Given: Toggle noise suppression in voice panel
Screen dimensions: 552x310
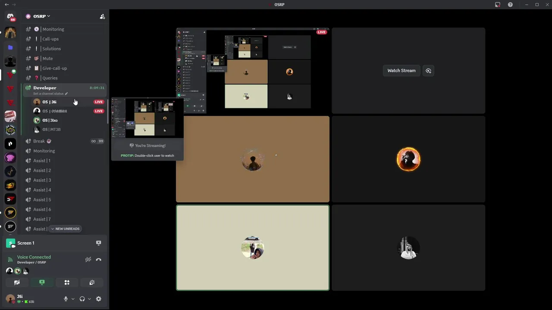Looking at the screenshot, I should (x=88, y=260).
